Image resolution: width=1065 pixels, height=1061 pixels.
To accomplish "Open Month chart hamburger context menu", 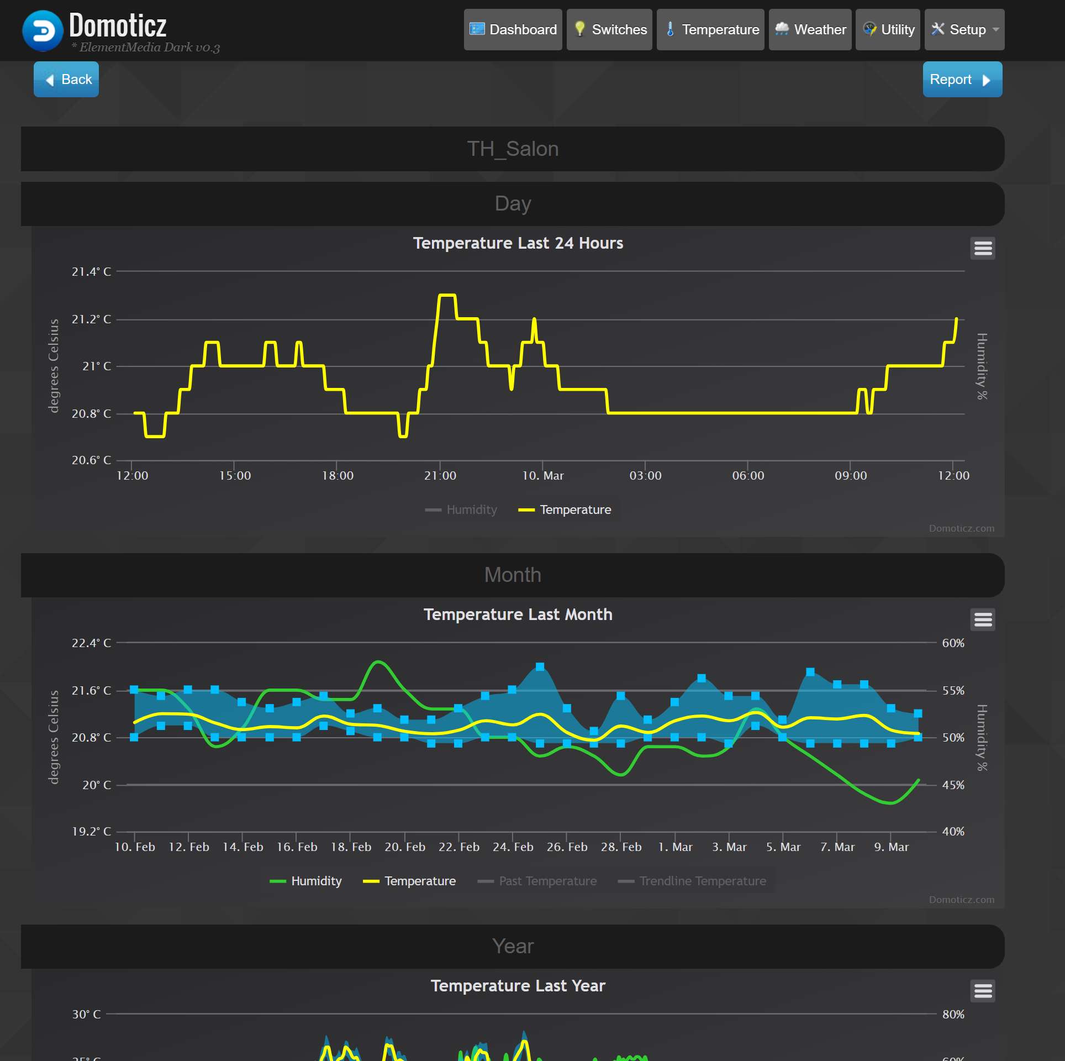I will click(983, 619).
